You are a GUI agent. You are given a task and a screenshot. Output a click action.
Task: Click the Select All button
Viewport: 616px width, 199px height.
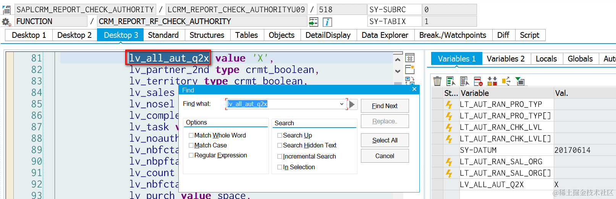pos(385,140)
